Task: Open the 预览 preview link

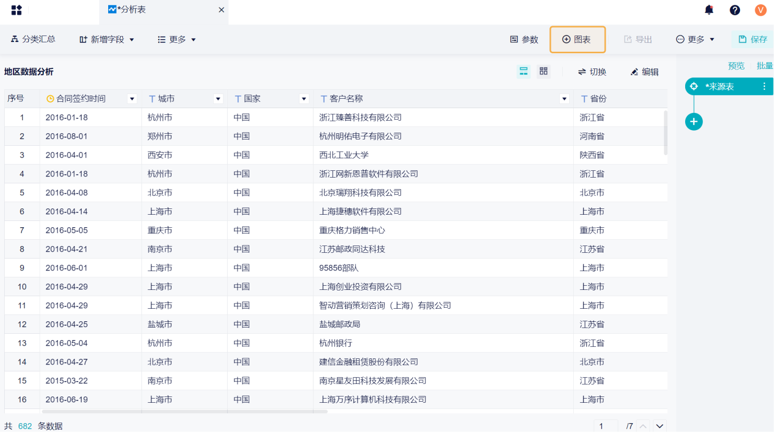Action: tap(736, 66)
